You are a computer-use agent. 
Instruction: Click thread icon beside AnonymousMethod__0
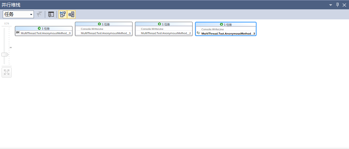(18, 33)
